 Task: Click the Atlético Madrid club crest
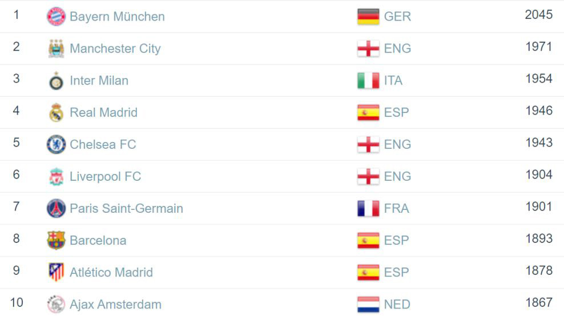click(x=56, y=272)
